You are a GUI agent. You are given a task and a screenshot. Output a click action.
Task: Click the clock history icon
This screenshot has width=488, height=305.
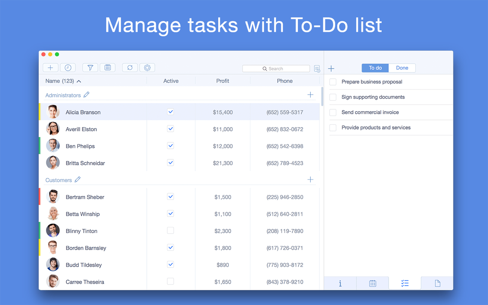point(68,68)
